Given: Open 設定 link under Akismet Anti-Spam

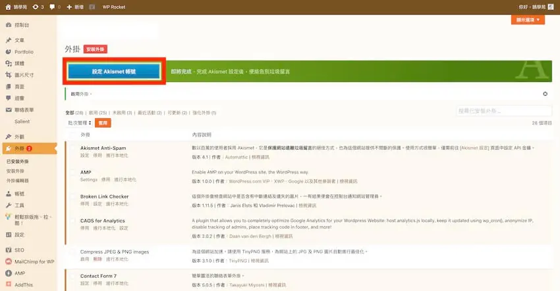Looking at the screenshot, I should 84,155.
